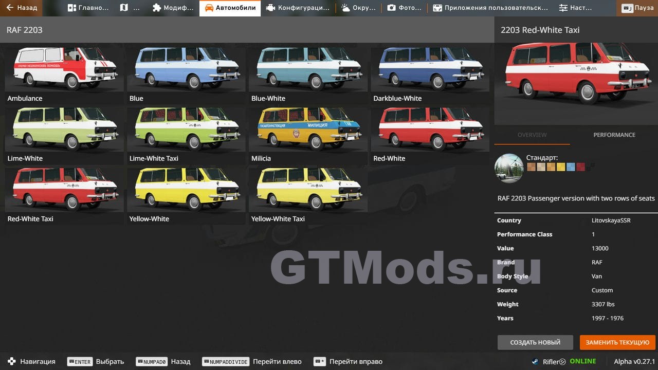Image resolution: width=658 pixels, height=370 pixels.
Task: Click the Alpha v0.27.1 version text
Action: [634, 361]
